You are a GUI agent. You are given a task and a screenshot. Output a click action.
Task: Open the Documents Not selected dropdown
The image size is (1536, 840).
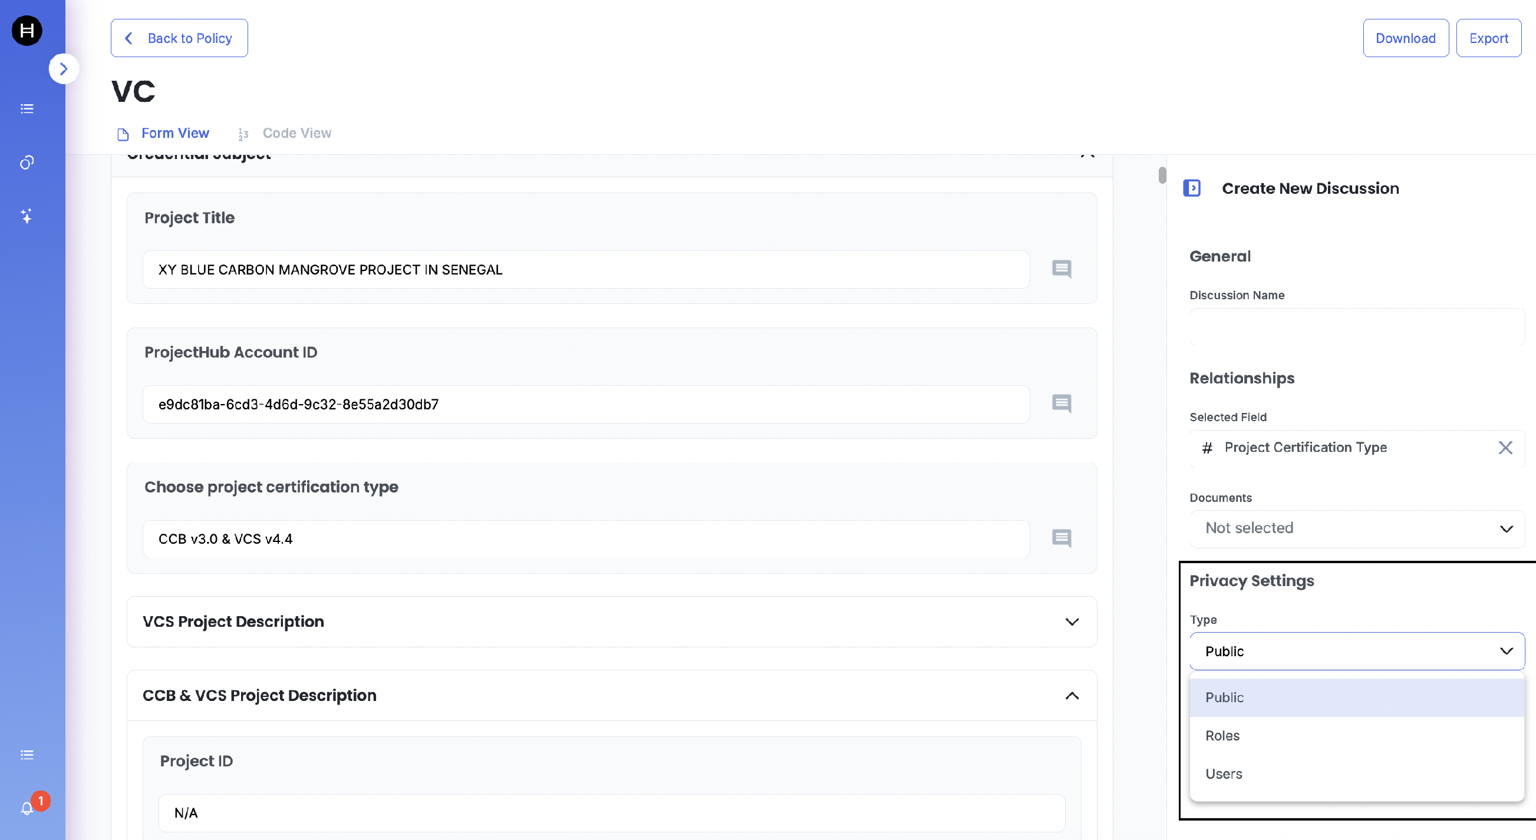click(1356, 528)
